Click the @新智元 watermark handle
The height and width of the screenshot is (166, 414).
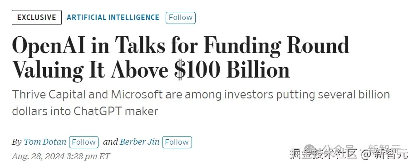click(x=384, y=154)
